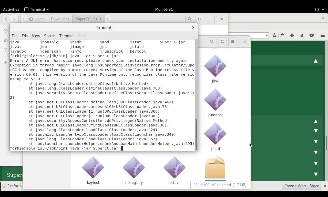This screenshot has height=197, width=328.
Task: Click the Firefox page scrollbar
Action: pyautogui.click(x=326, y=143)
